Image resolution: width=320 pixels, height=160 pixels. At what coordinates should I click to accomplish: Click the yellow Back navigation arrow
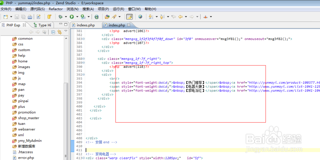180,17
